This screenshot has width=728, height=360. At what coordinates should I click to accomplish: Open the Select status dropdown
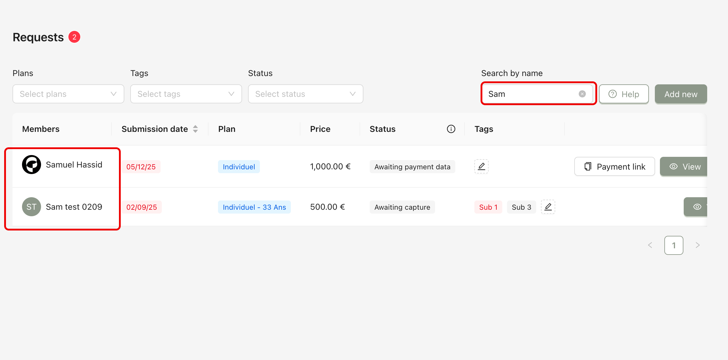point(305,94)
